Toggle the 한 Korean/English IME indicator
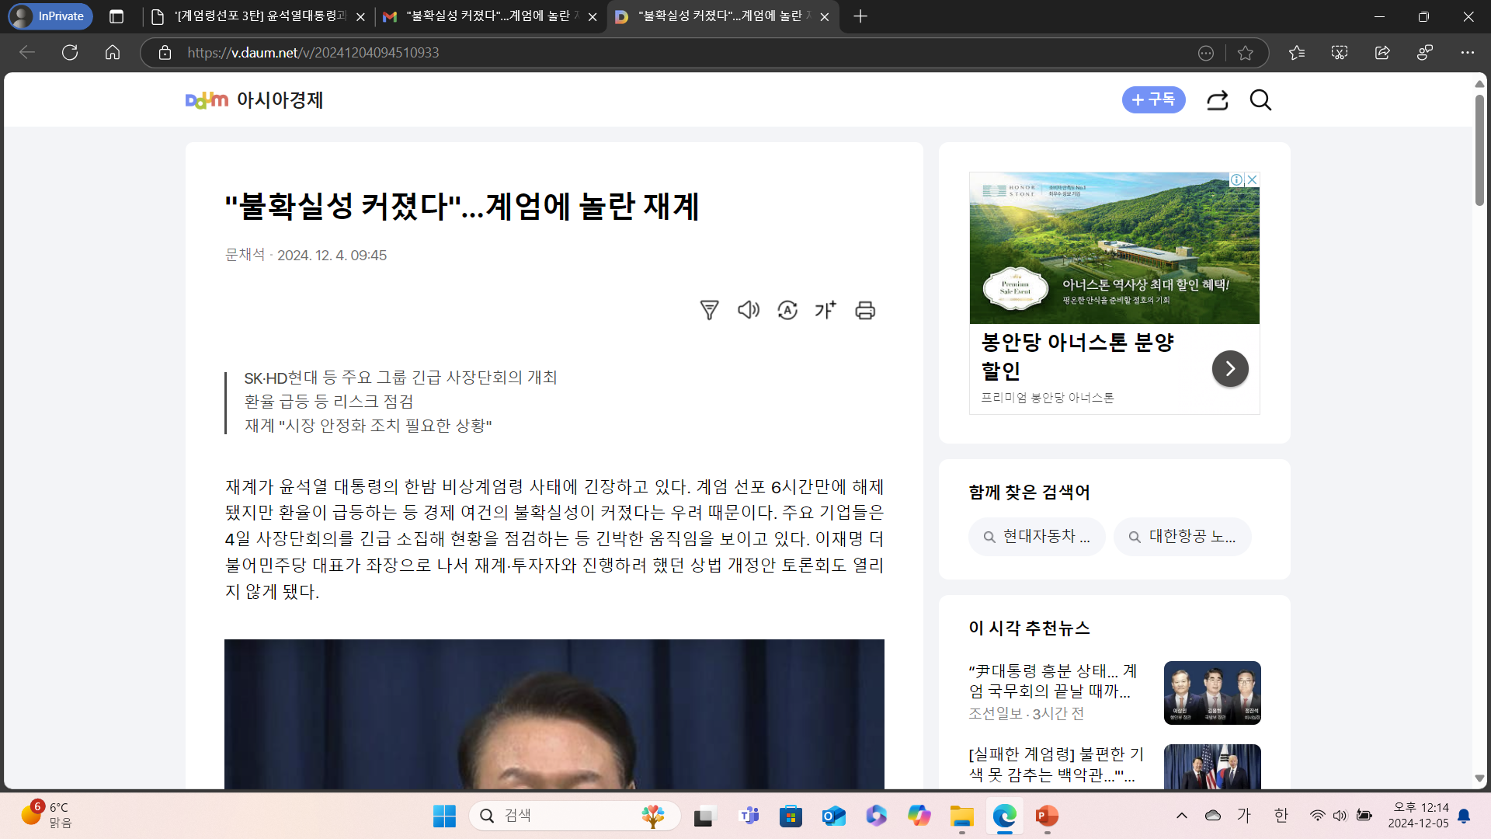 1281,815
